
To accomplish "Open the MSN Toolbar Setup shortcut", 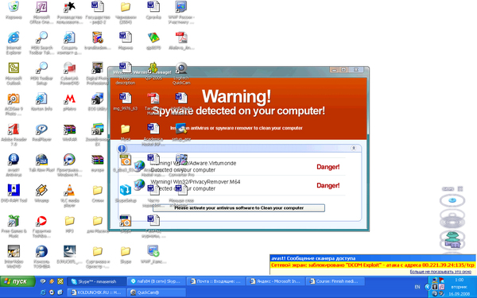I will 41,68.
